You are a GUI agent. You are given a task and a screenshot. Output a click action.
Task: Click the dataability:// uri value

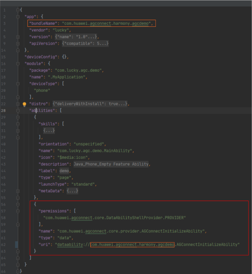pyautogui.click(x=147, y=245)
